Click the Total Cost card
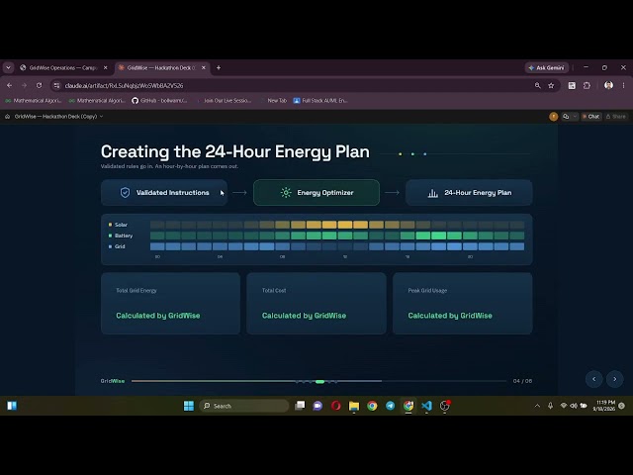Screen dimensions: 633x475 (316, 304)
